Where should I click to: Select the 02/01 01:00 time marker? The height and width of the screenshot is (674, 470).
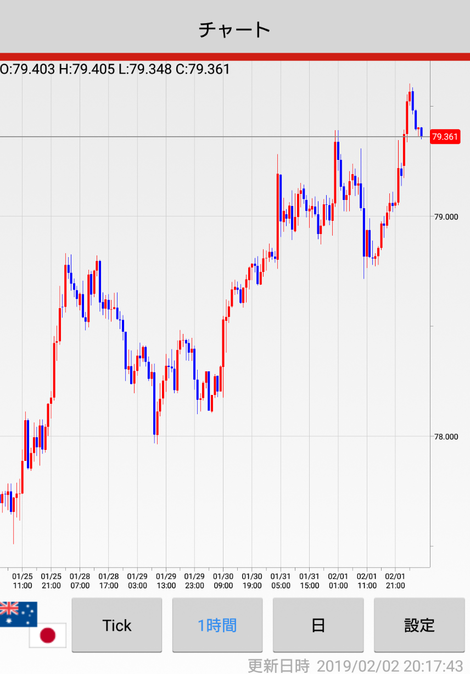tap(338, 581)
